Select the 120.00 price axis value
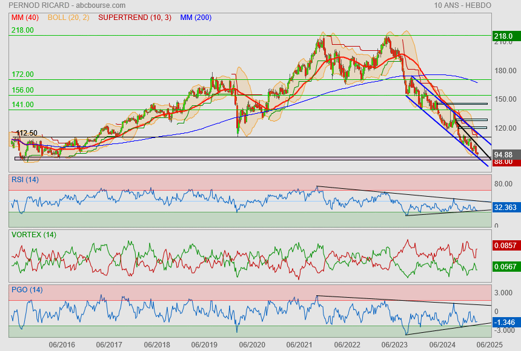The height and width of the screenshot is (351, 521). tap(505, 128)
